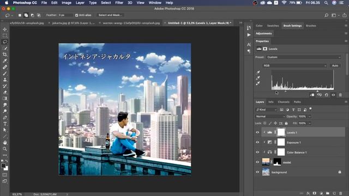The width and height of the screenshot is (349, 196).
Task: Select the Horizontal Type tool
Action: pyautogui.click(x=5, y=124)
